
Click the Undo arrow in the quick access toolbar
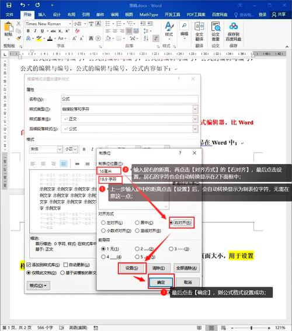[23, 5]
